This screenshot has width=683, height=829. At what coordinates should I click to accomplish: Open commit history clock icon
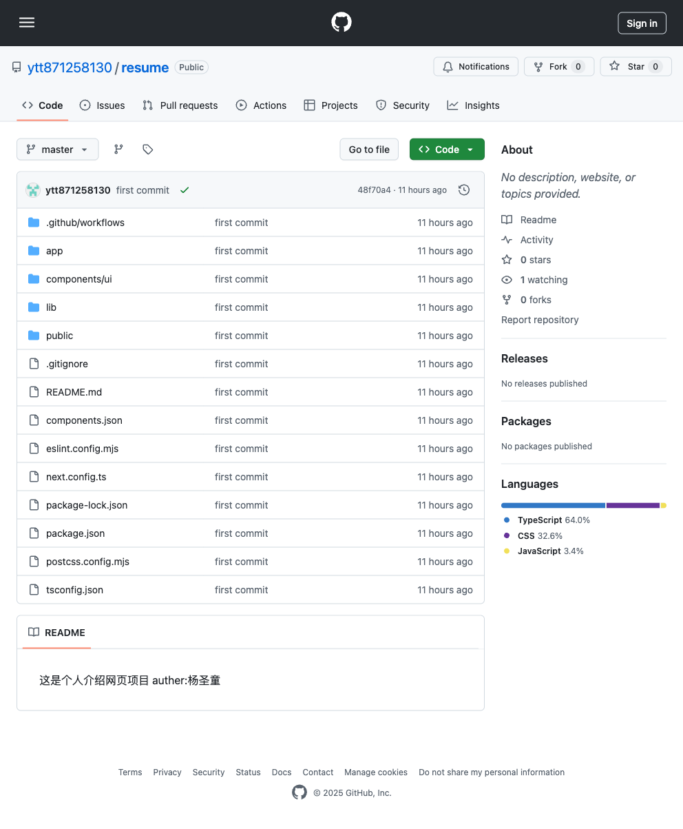[x=464, y=190]
